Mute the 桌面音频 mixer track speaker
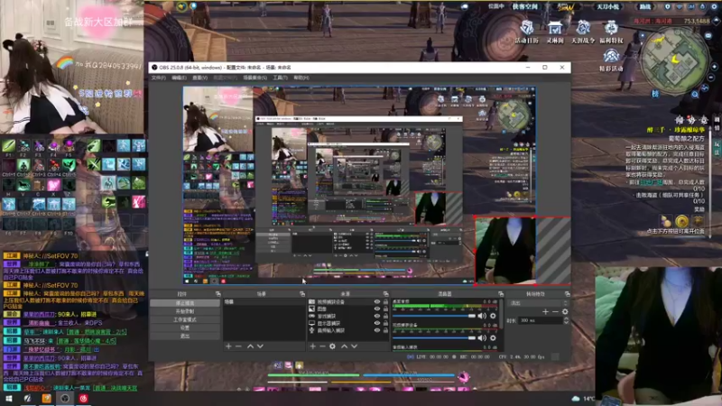This screenshot has height=406, width=722. coord(482,317)
